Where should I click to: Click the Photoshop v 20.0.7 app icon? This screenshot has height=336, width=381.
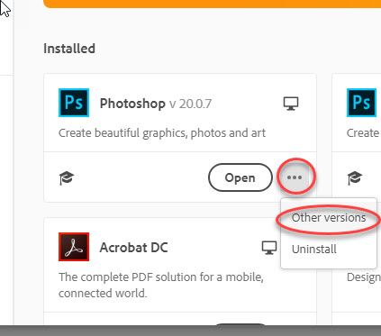pos(74,103)
